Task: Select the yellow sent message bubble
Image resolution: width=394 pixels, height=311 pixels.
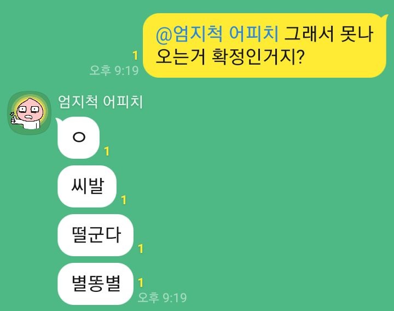Action: coord(264,45)
